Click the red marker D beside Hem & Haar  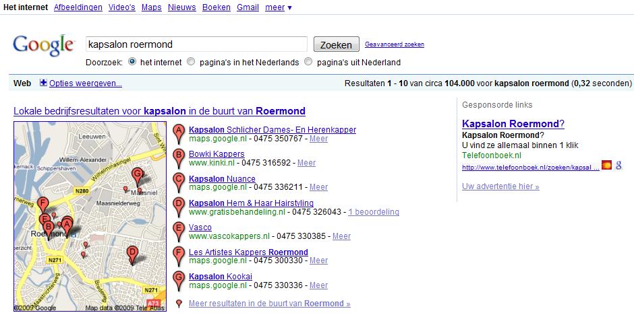[x=179, y=208]
